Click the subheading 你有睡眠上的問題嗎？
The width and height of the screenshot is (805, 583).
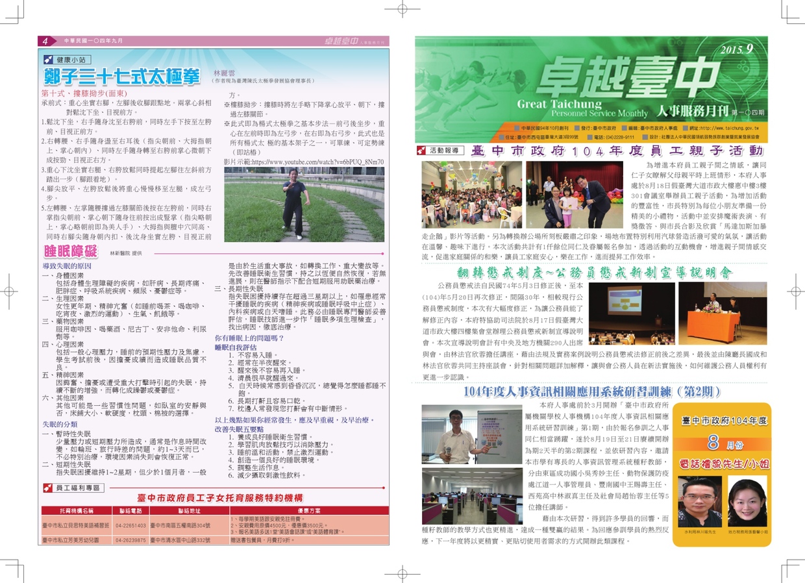point(249,338)
